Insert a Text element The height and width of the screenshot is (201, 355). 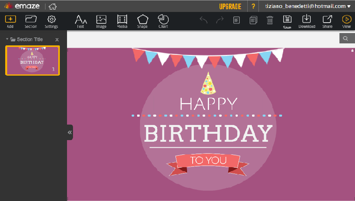pyautogui.click(x=81, y=21)
